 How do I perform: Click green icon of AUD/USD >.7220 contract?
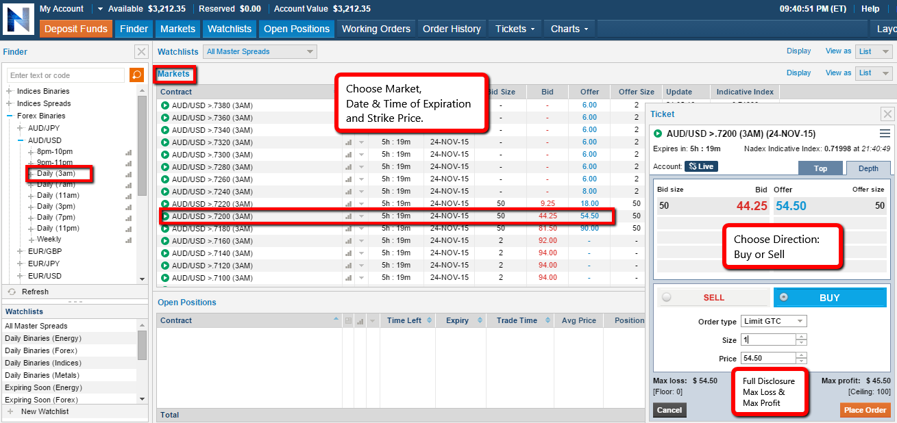pos(165,204)
